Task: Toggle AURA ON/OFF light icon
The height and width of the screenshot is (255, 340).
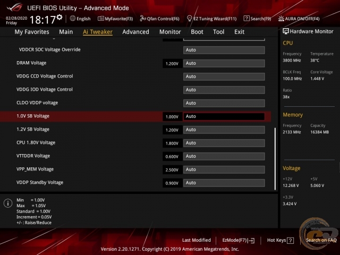Action: click(x=281, y=19)
